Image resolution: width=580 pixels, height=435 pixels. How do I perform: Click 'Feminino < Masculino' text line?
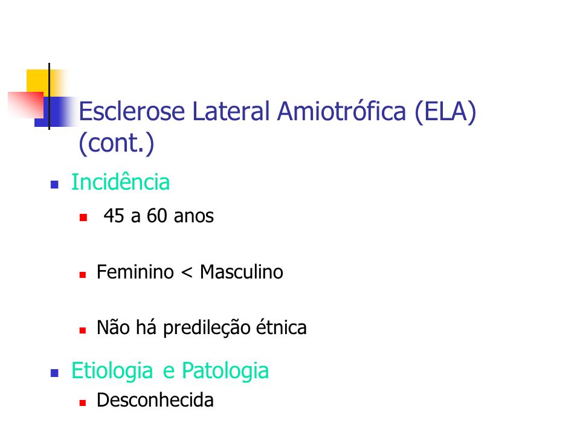[x=190, y=272]
